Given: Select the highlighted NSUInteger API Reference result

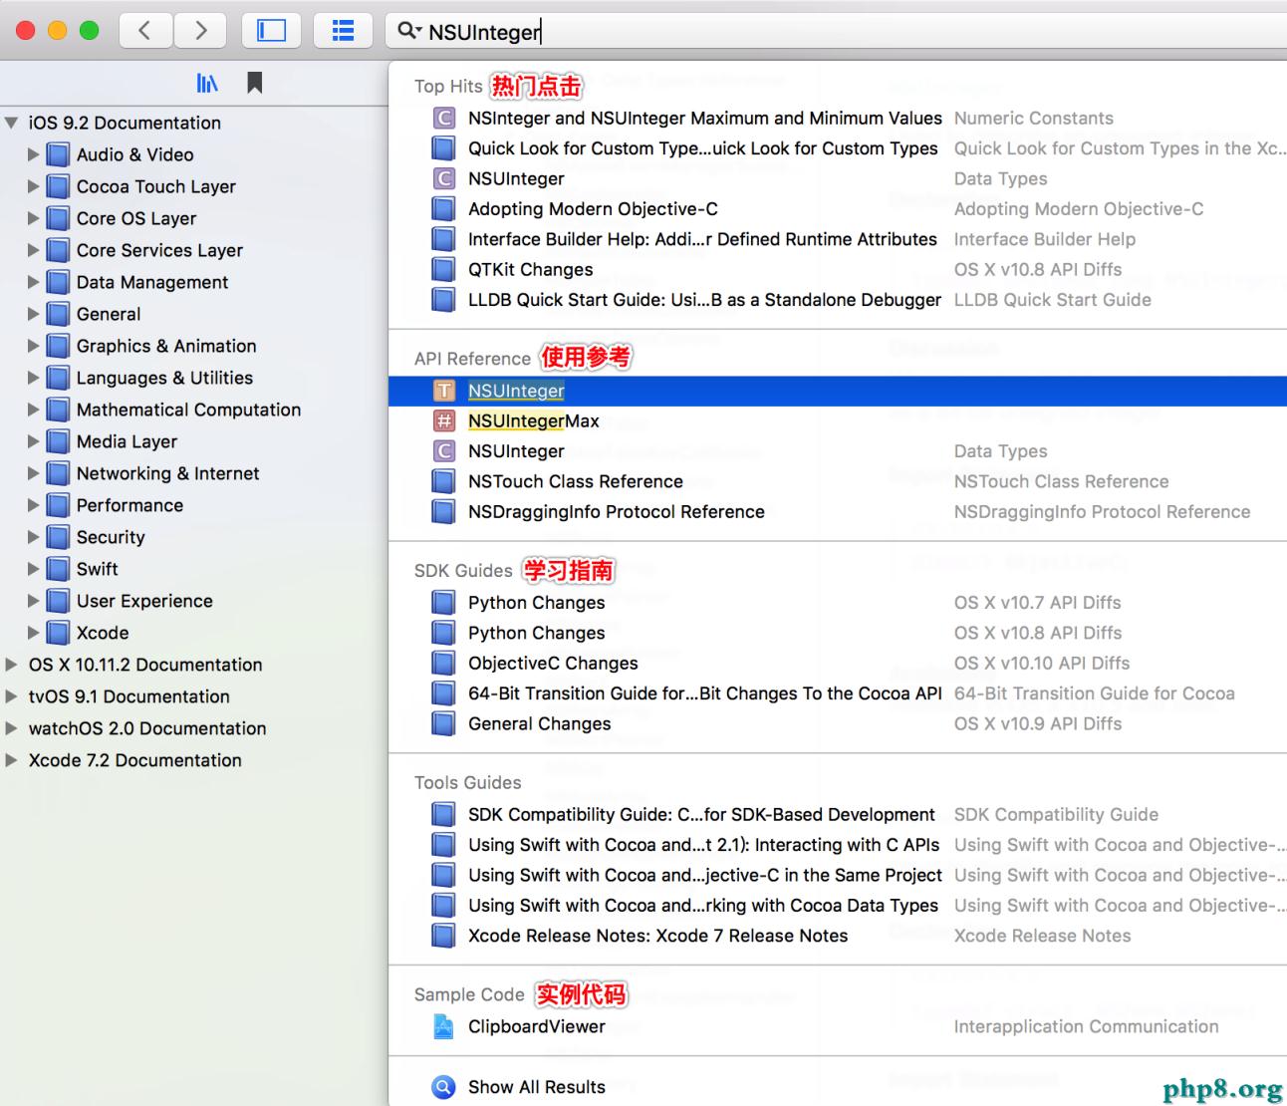Looking at the screenshot, I should (516, 391).
